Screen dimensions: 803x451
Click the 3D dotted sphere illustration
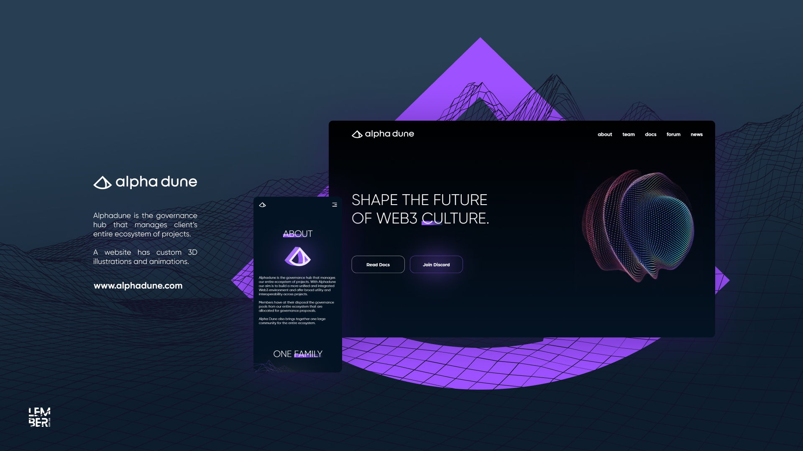[638, 225]
